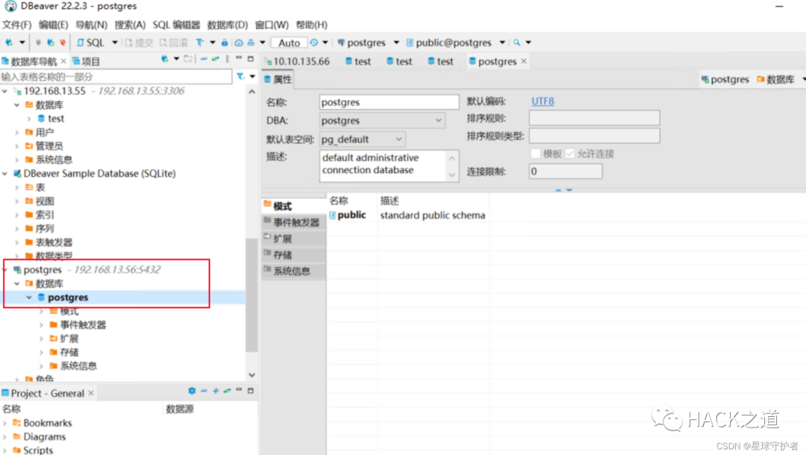Open the SQL button dropdown arrow
Screen dimensions: 806x455
pyautogui.click(x=115, y=43)
